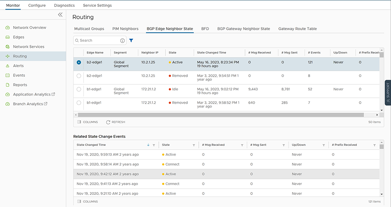Click the info icon in search box
The height and width of the screenshot is (207, 391).
[122, 41]
